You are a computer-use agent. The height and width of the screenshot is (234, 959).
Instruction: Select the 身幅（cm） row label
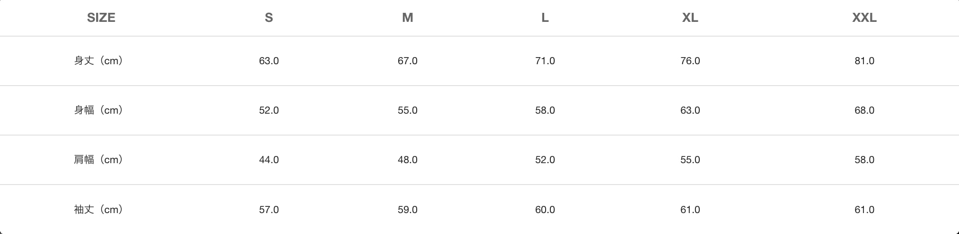[98, 110]
